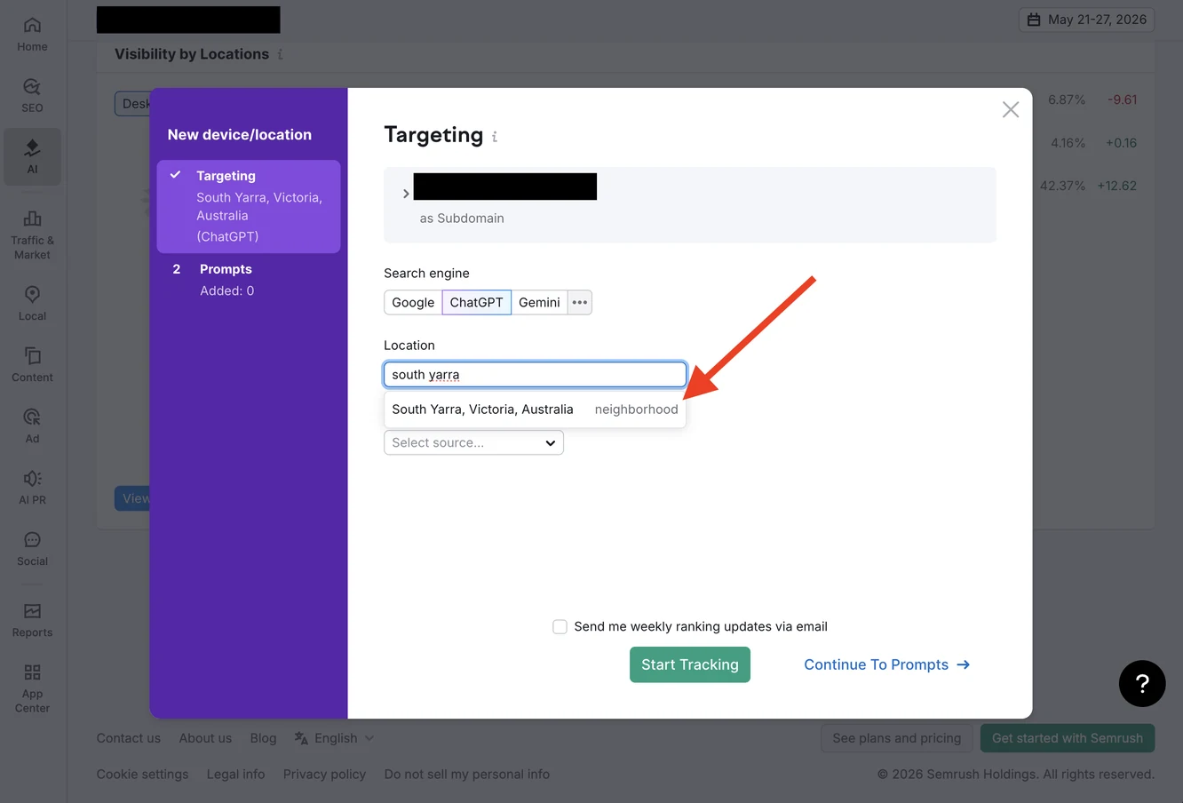Click See plans and pricing button
This screenshot has height=803, width=1183.
click(x=896, y=738)
